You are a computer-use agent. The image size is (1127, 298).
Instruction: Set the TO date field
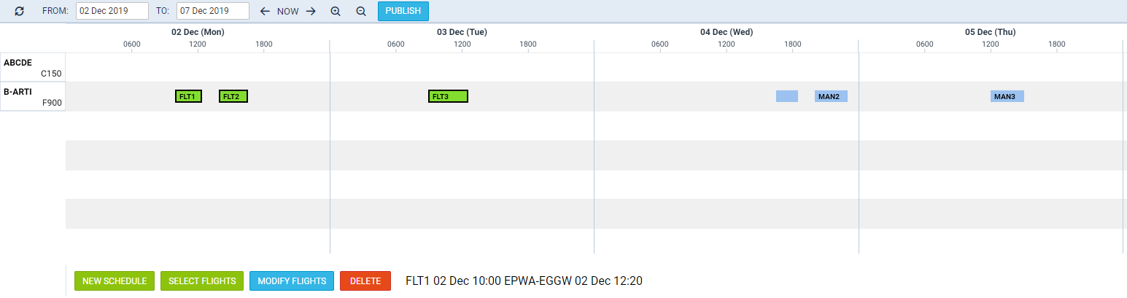click(213, 11)
